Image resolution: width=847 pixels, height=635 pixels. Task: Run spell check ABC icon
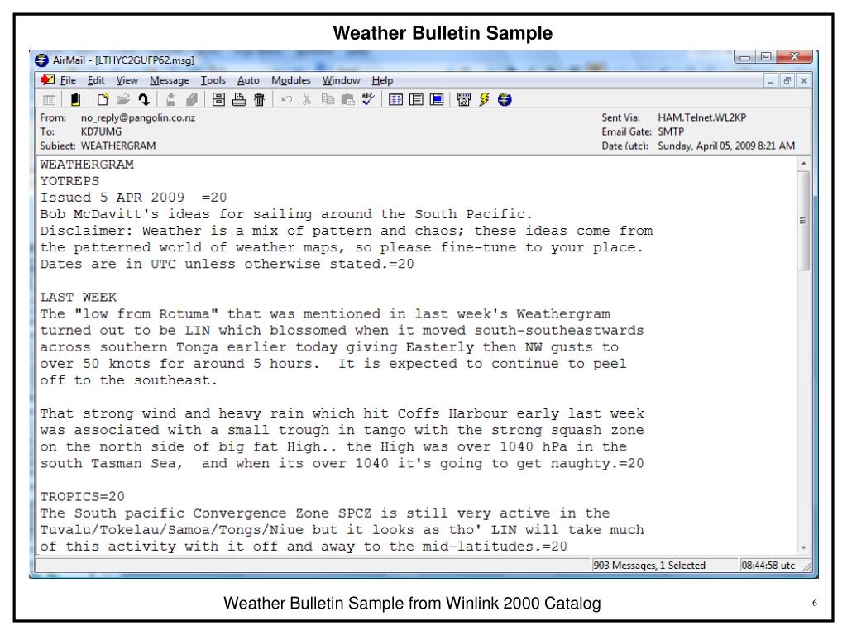point(368,99)
